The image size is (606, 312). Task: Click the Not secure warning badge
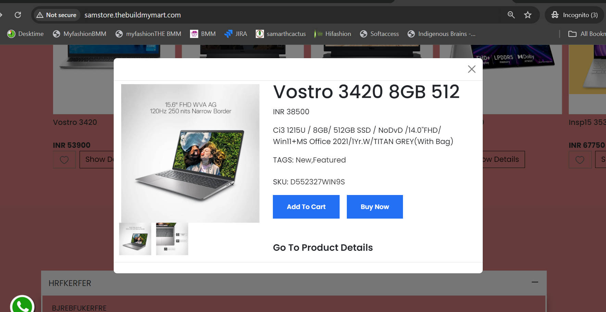coord(56,15)
